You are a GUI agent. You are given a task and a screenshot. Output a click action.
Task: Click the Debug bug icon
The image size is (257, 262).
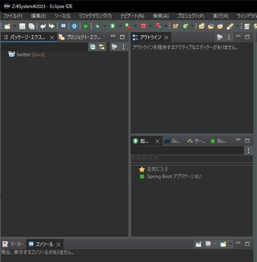[x=97, y=26]
